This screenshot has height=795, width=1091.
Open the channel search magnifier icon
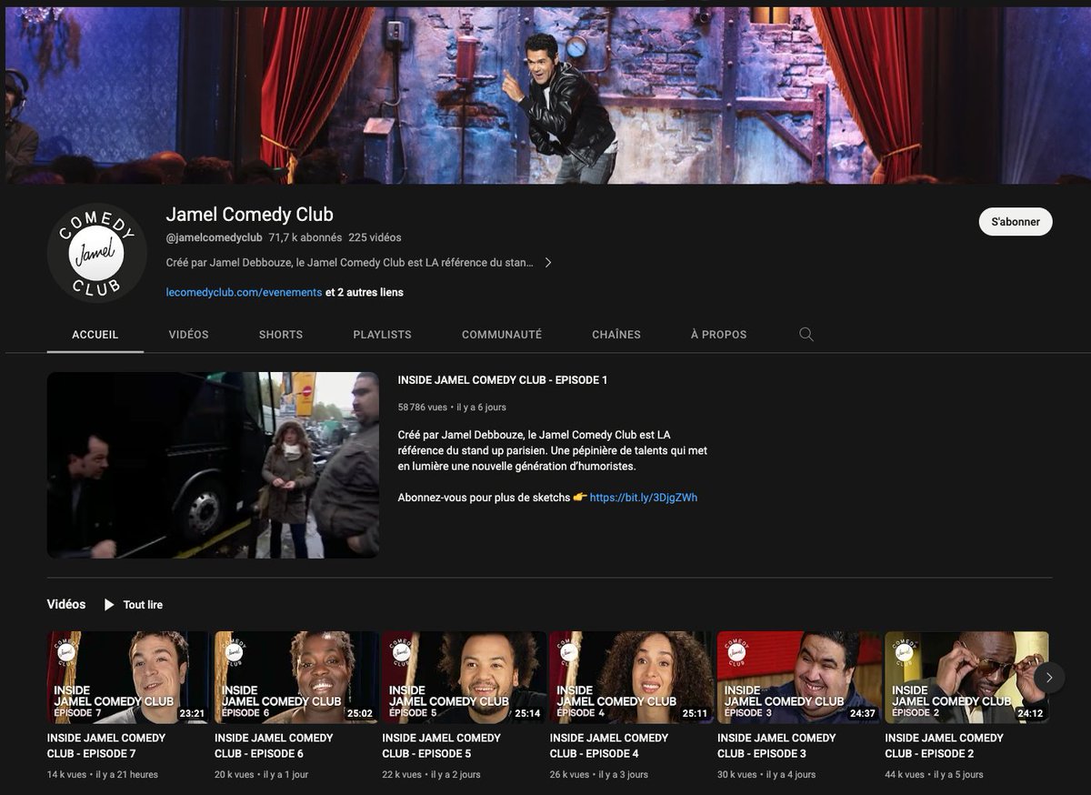coord(806,335)
